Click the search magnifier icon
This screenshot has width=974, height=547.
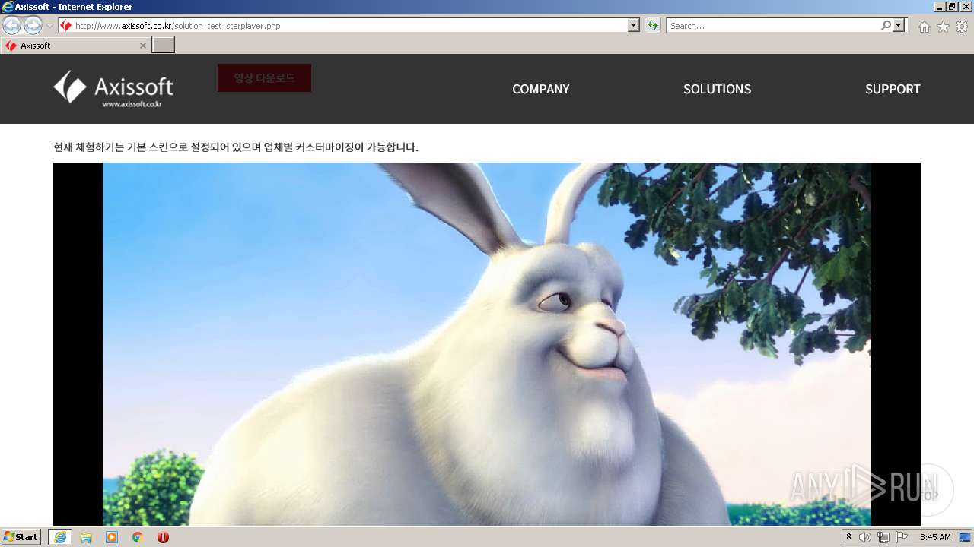886,25
